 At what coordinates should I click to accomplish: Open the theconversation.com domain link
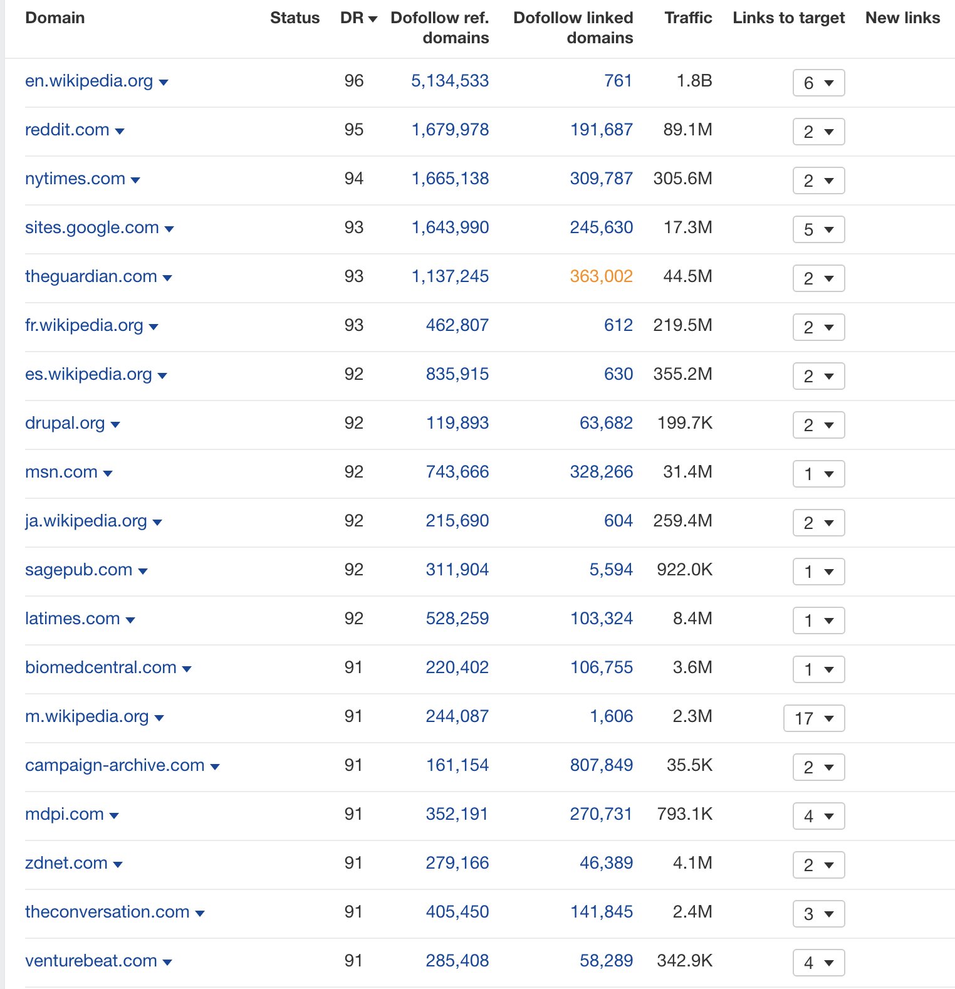[107, 912]
